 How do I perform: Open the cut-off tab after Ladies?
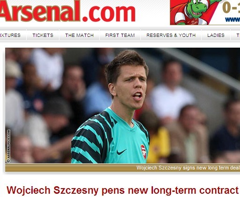click(235, 35)
